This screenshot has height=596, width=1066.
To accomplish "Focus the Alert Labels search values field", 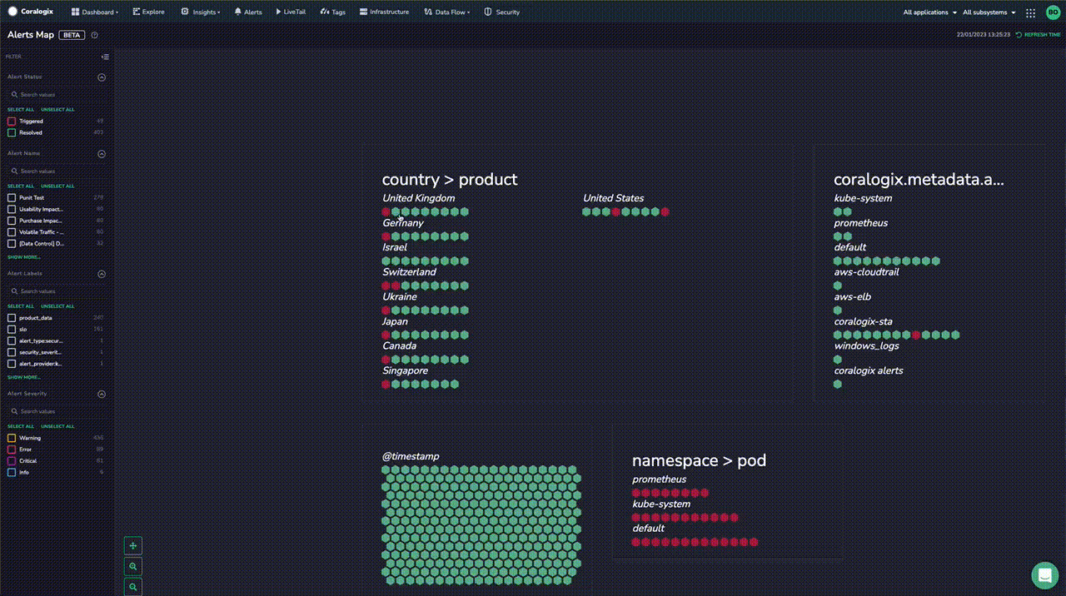I will 57,291.
